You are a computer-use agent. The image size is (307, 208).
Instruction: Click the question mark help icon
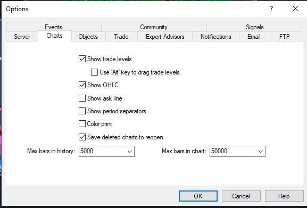(271, 9)
